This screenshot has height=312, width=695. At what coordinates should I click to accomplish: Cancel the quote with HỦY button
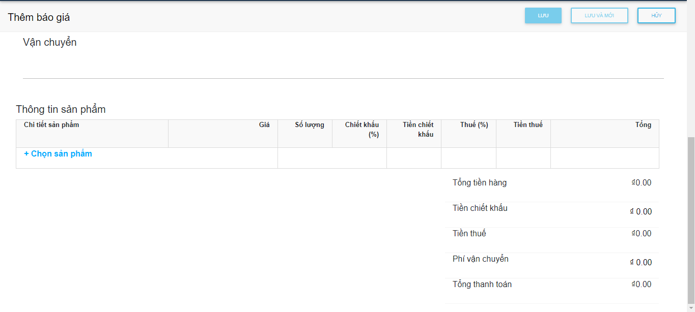pyautogui.click(x=656, y=16)
